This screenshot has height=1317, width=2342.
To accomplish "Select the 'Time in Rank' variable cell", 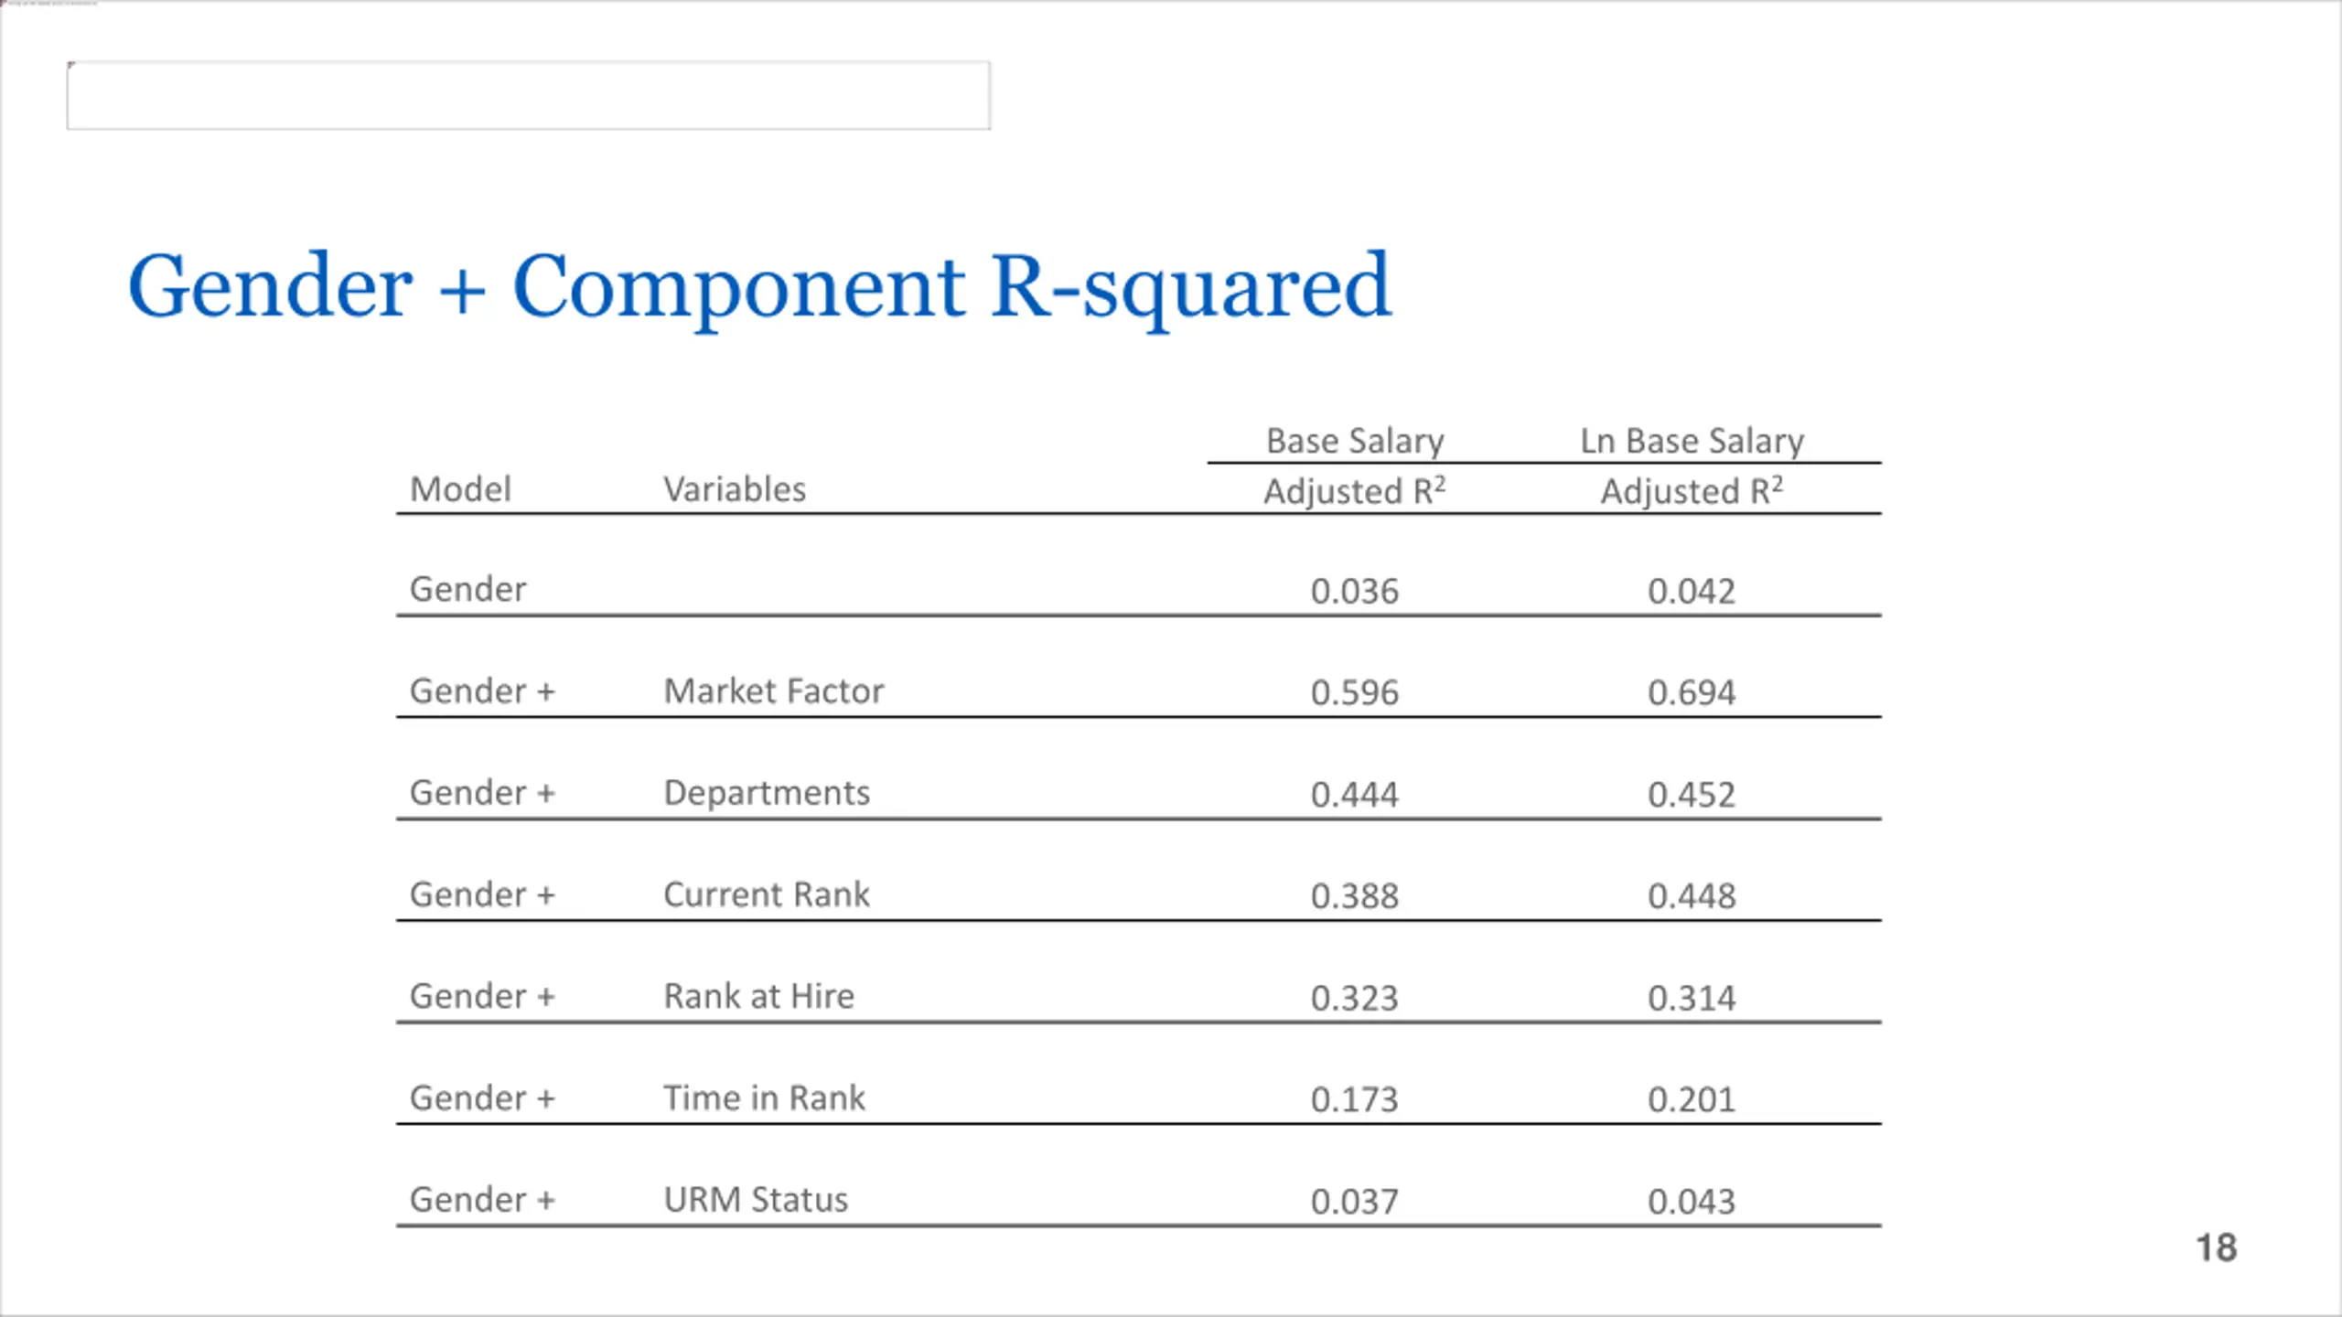I will [x=764, y=1097].
